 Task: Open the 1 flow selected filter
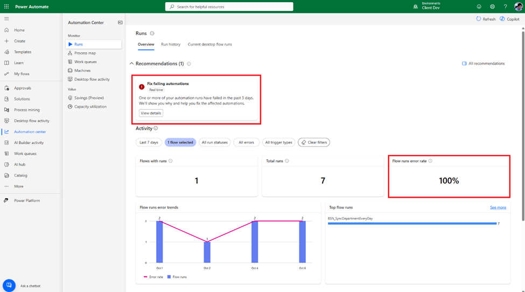tap(180, 143)
